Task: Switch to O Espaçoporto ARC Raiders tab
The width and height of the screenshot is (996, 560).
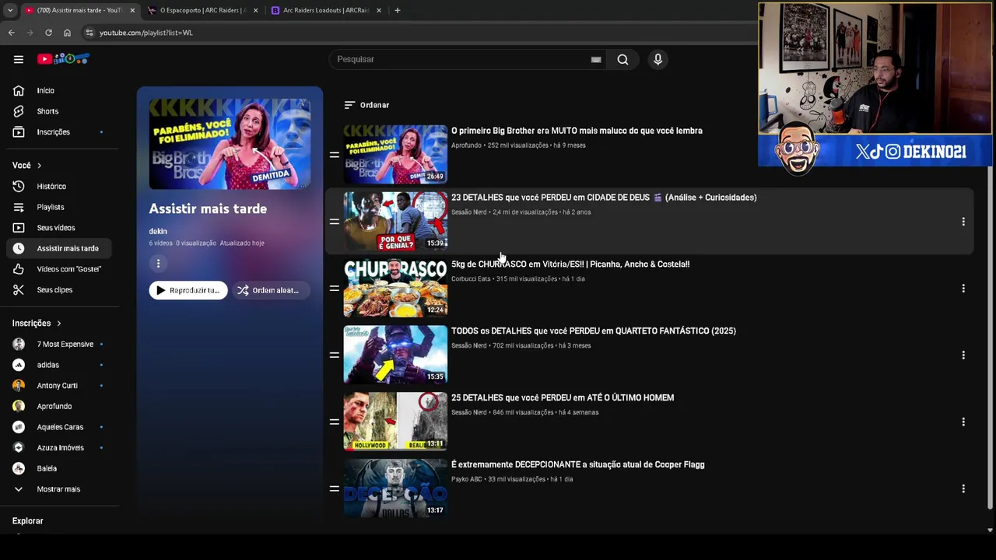Action: [203, 10]
